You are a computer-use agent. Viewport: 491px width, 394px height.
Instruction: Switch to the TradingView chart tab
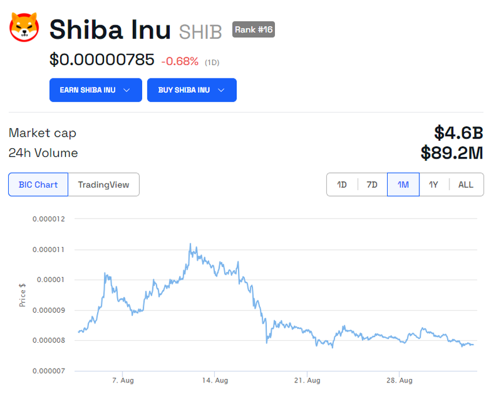point(104,185)
